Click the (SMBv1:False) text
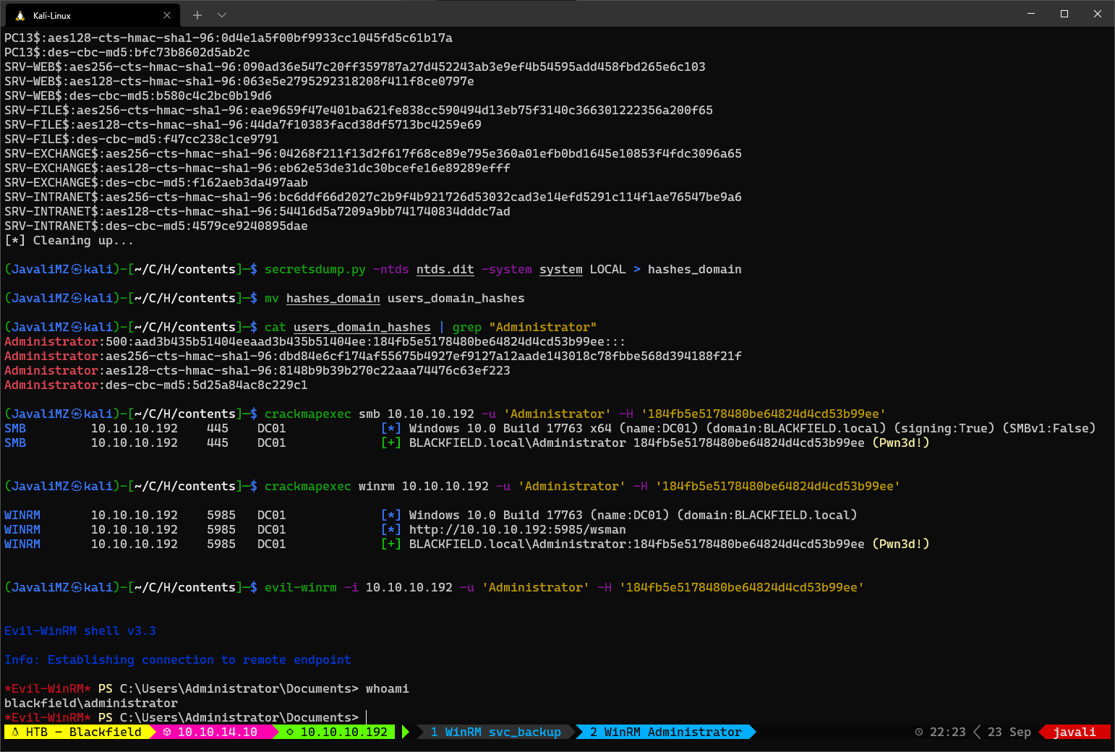The image size is (1115, 752). point(1049,428)
